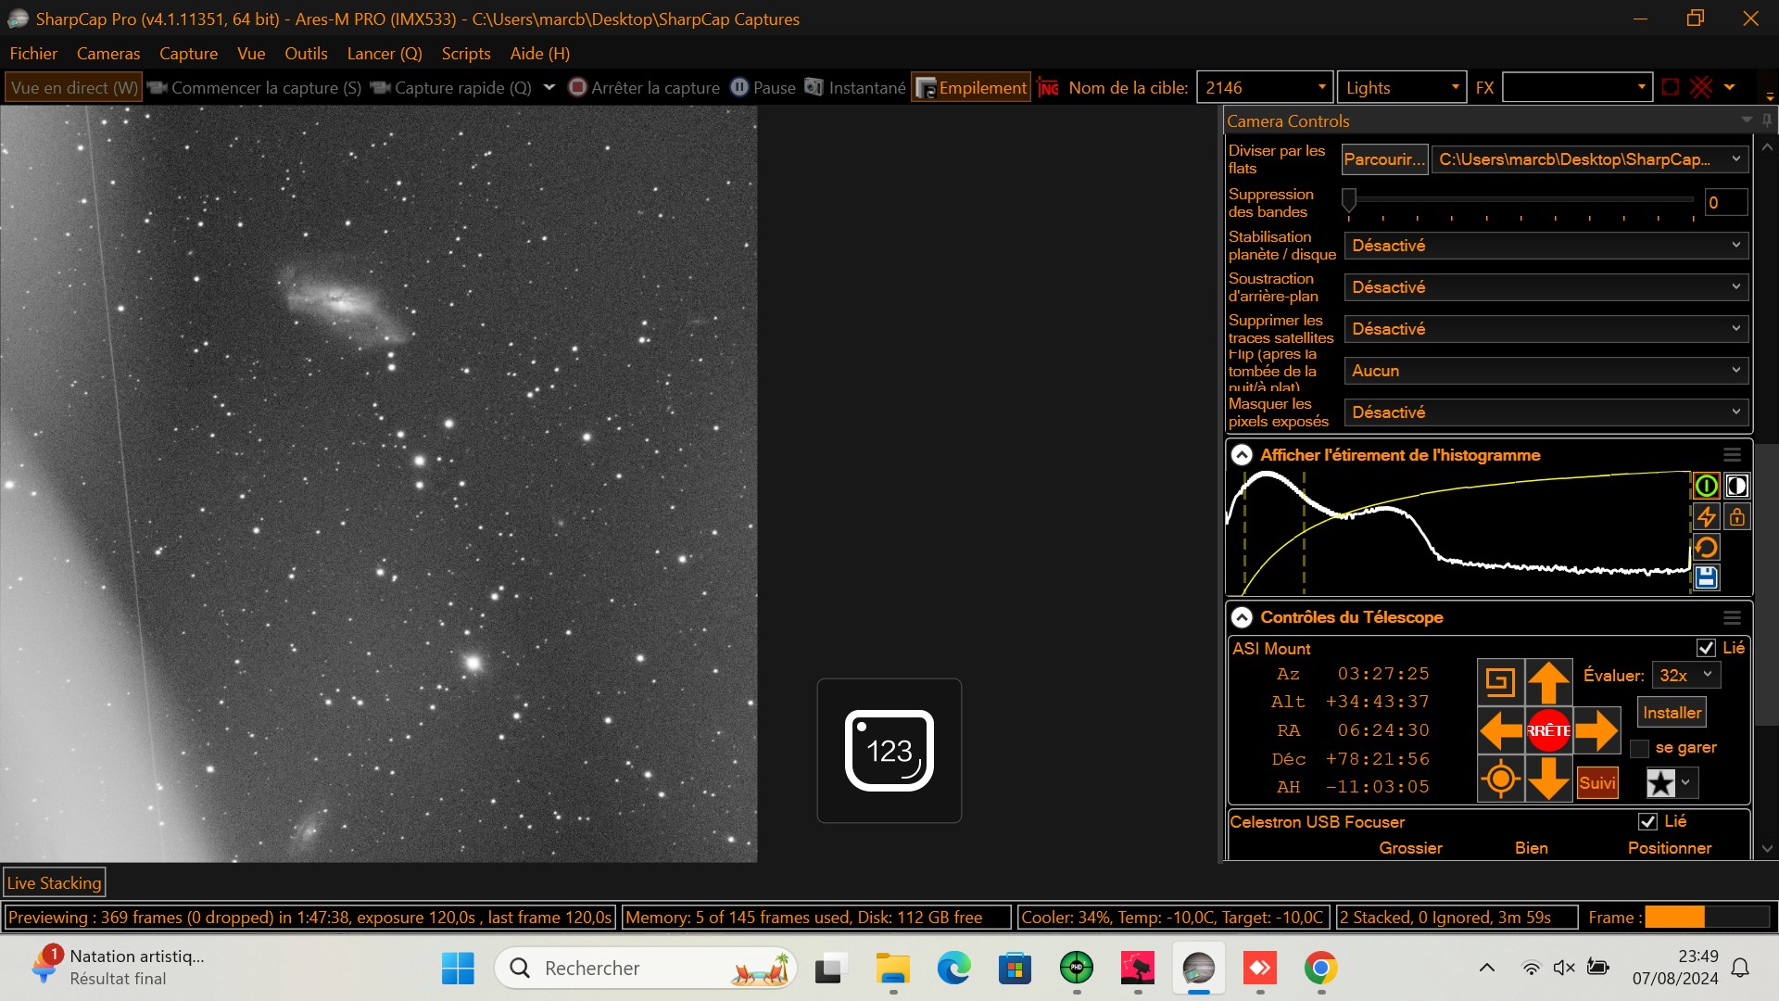Slew the mount left with the left arrow

(1500, 730)
